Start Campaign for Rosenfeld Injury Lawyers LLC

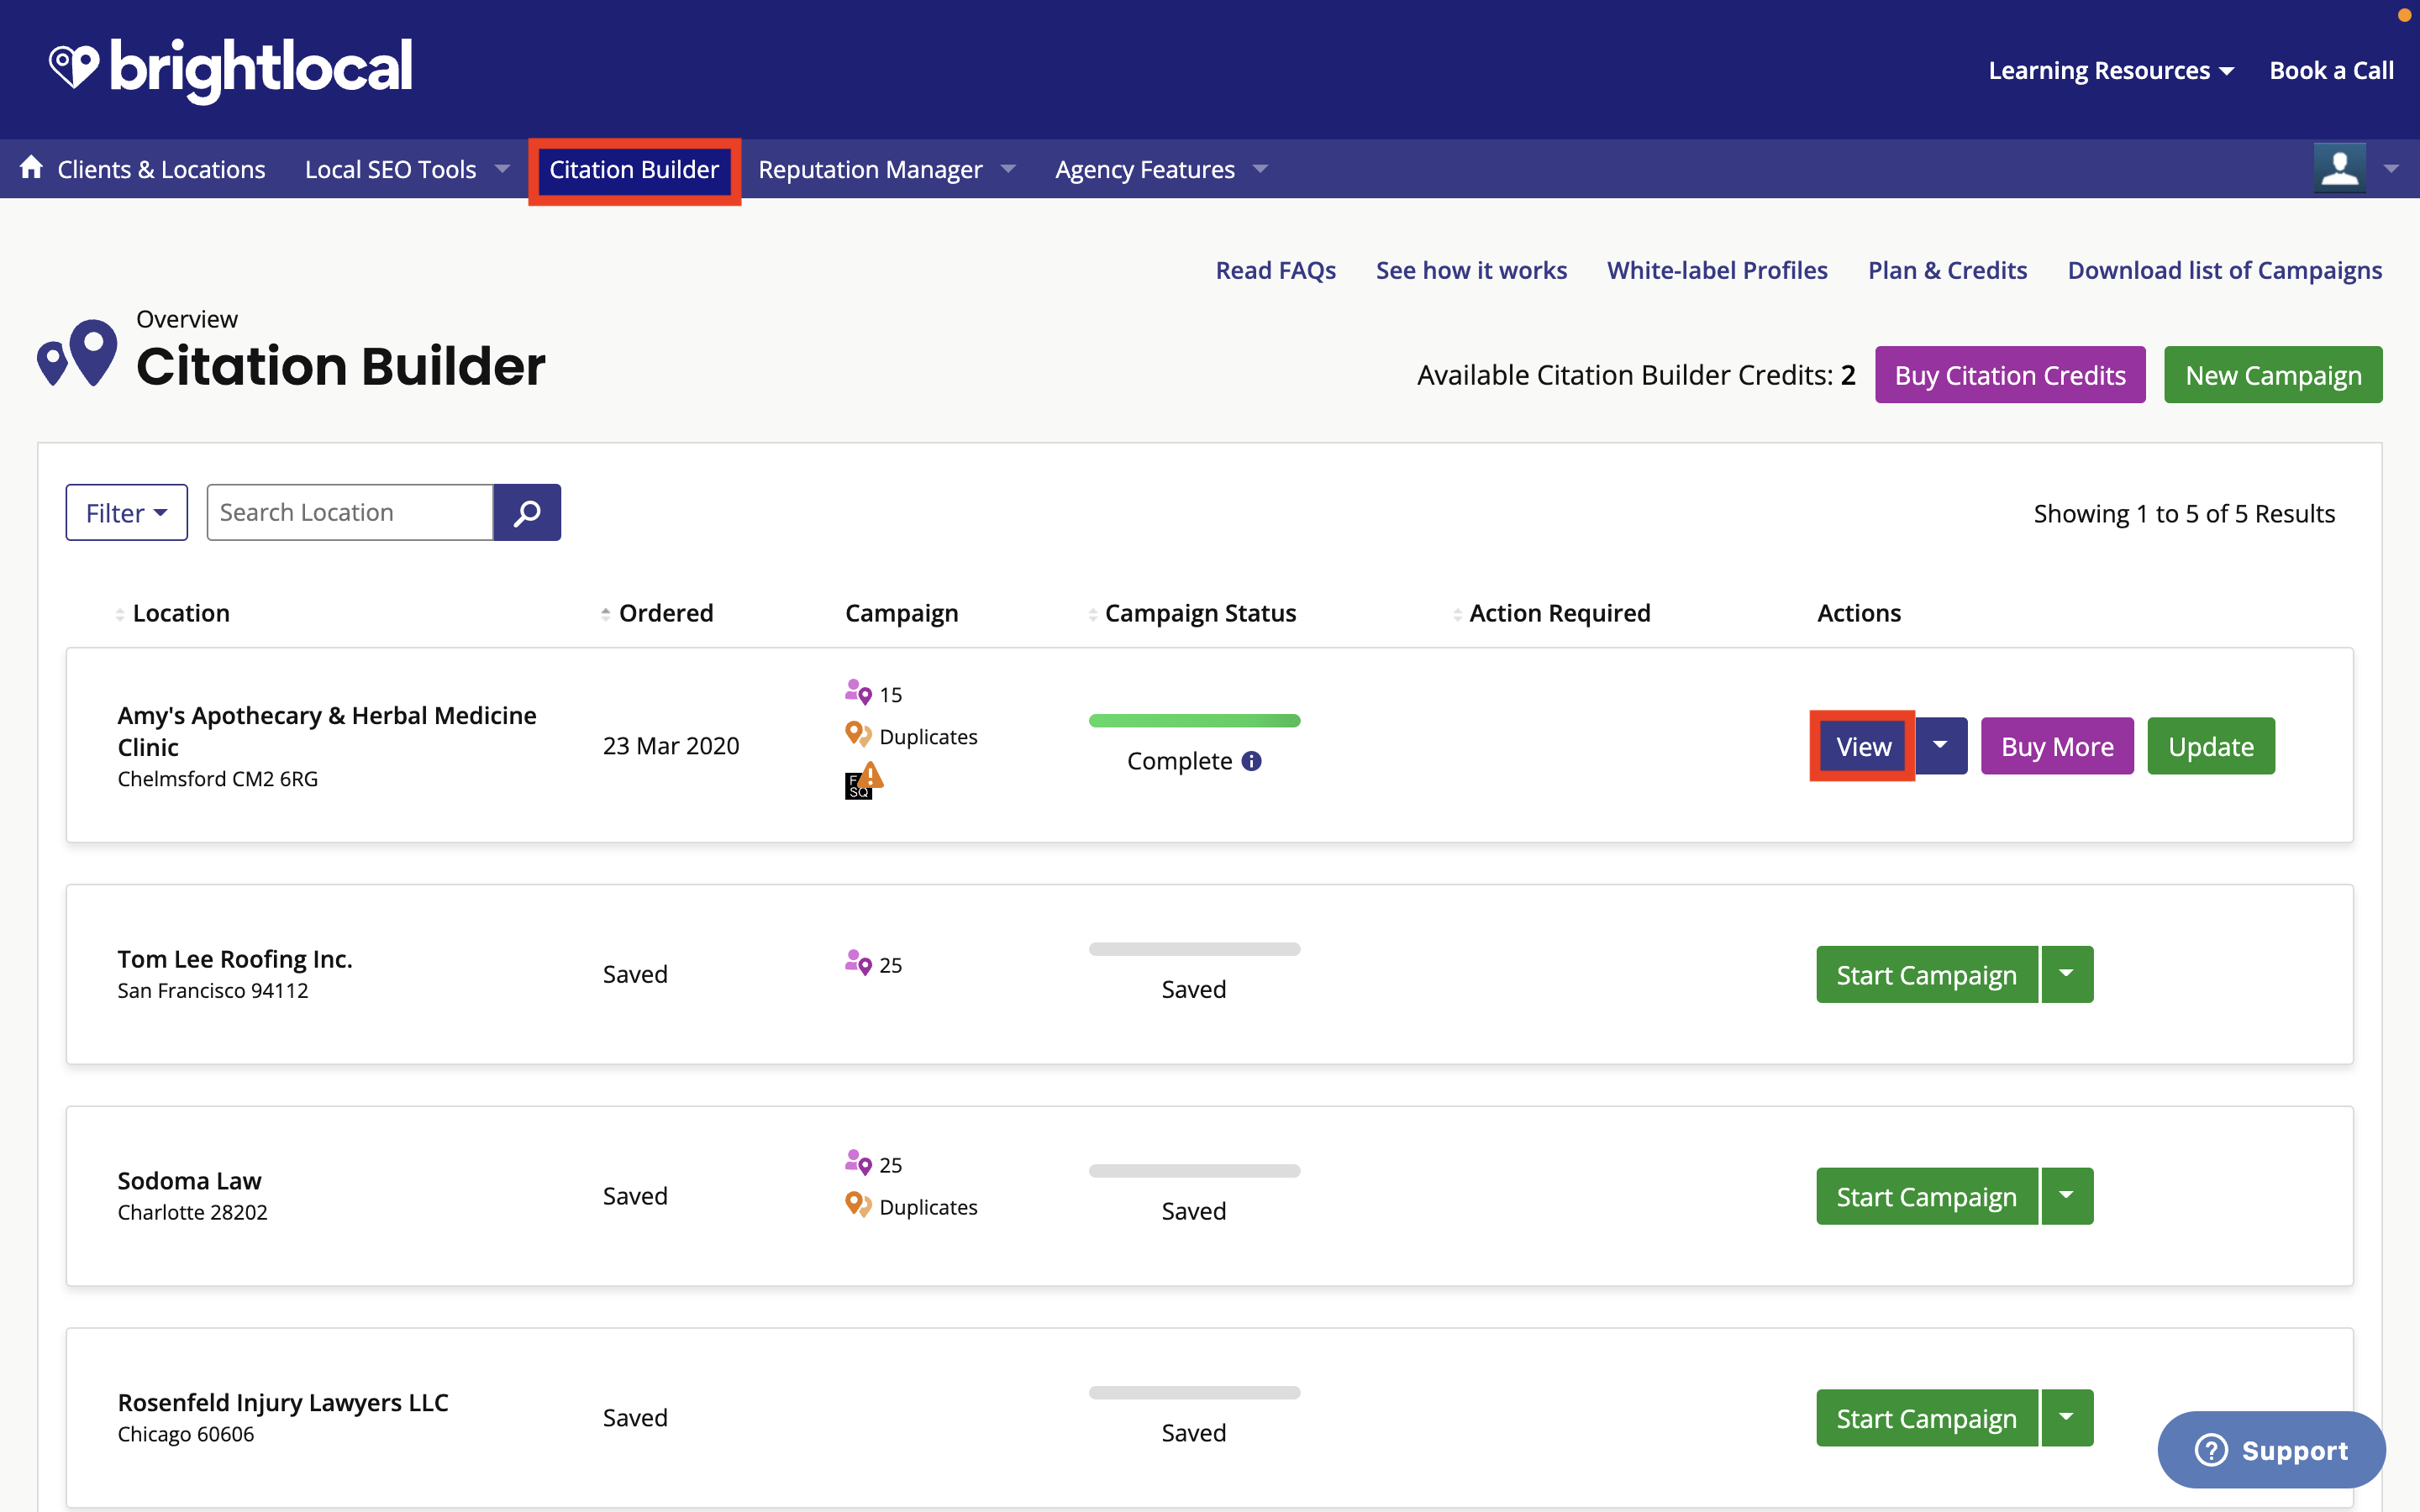tap(1927, 1418)
